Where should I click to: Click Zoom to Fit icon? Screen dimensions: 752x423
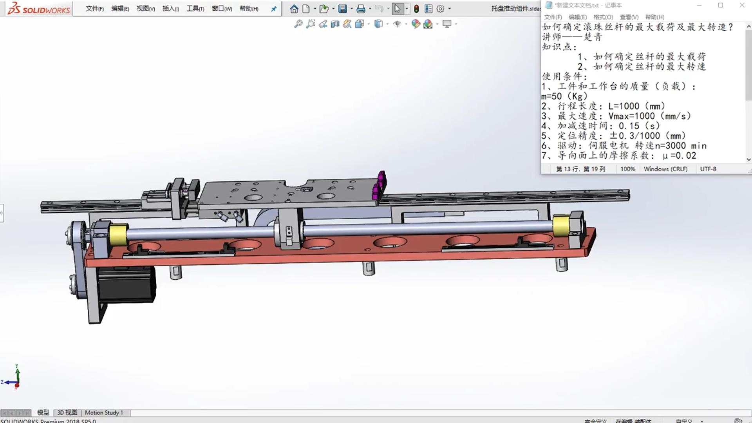point(298,24)
